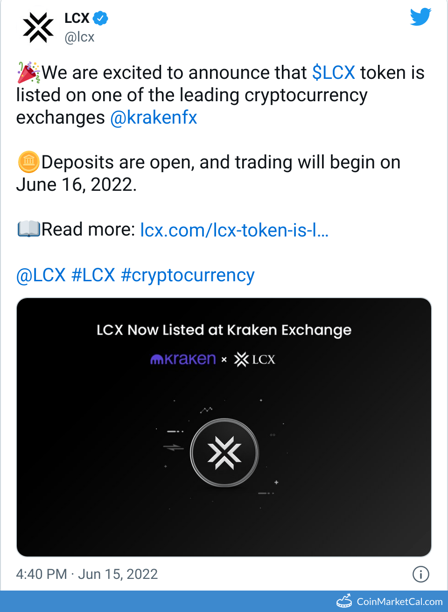Open the $LCX cashtag link
The height and width of the screenshot is (612, 448).
coord(333,73)
